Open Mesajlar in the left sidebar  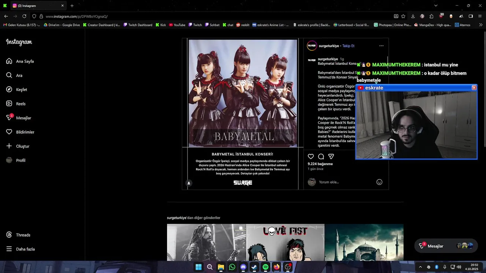(x=19, y=118)
